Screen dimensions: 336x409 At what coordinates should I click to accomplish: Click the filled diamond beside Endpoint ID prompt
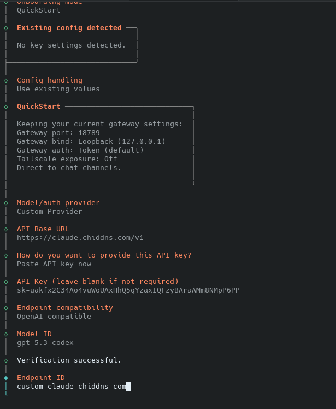[6, 378]
